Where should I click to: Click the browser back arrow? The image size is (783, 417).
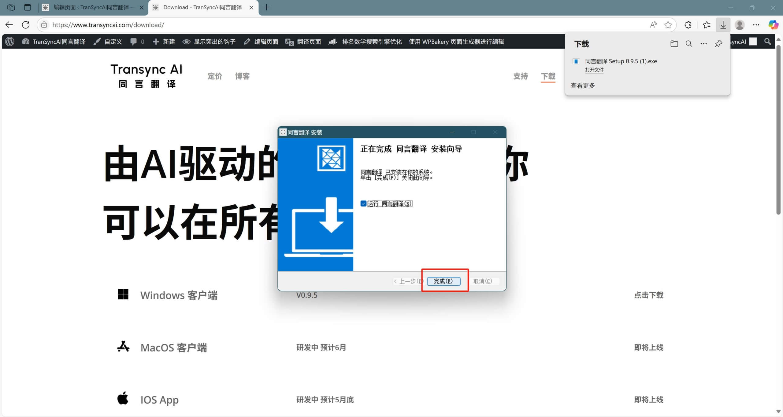pos(9,25)
